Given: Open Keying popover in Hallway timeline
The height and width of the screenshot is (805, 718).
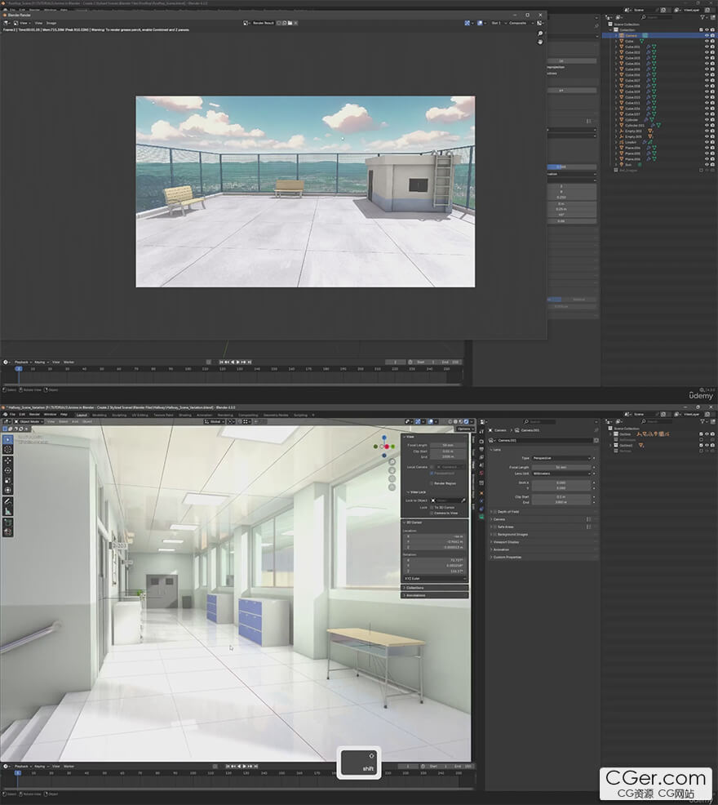Looking at the screenshot, I should [41, 767].
